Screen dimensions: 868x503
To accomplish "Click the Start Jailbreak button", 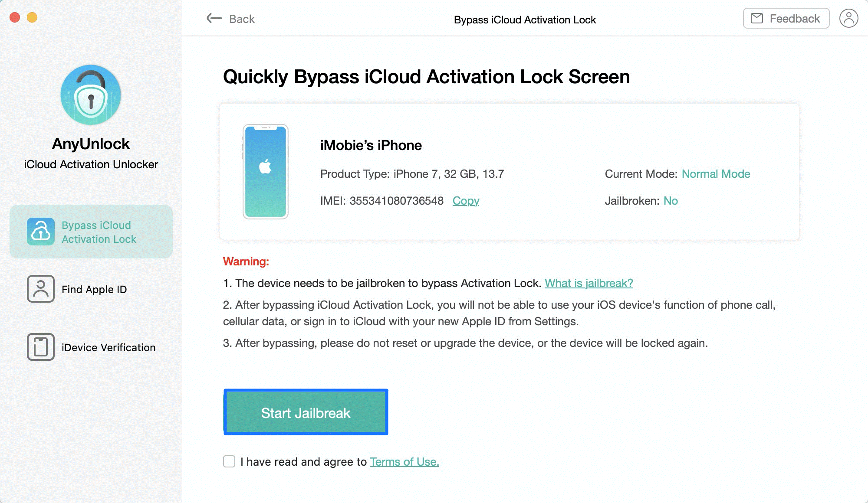I will (306, 412).
